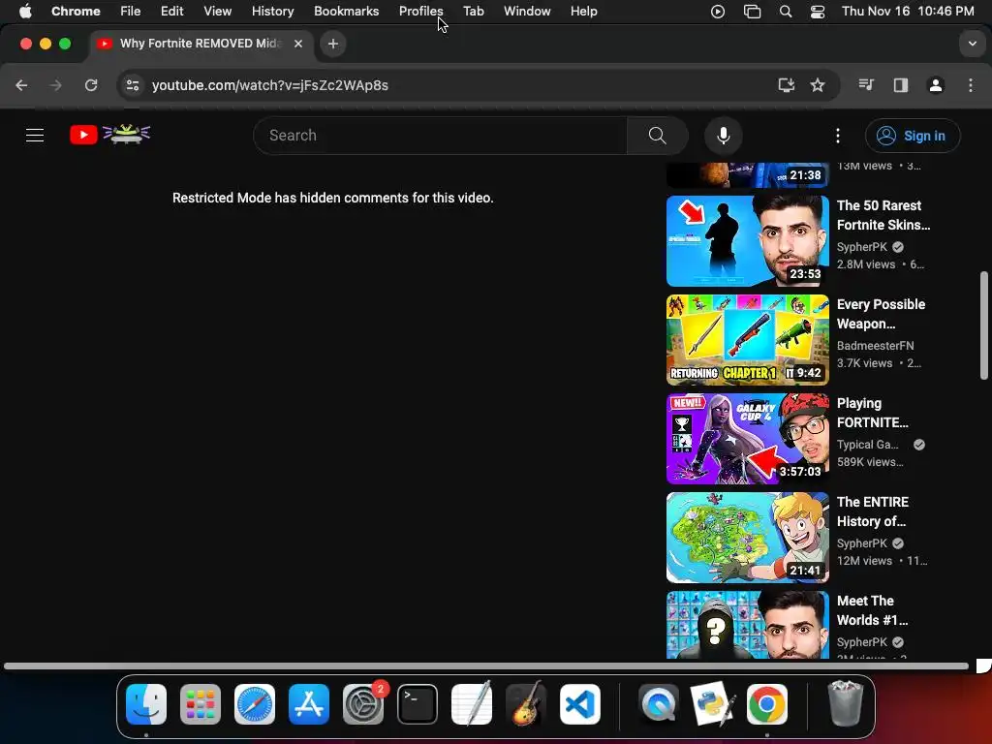
Task: Open Every Possible Weapon video thumbnail
Action: (x=747, y=340)
